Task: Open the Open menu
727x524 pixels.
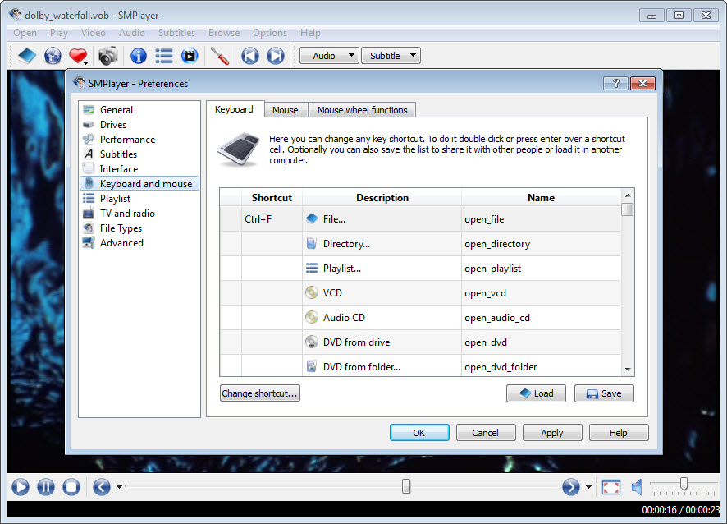Action: pyautogui.click(x=25, y=33)
